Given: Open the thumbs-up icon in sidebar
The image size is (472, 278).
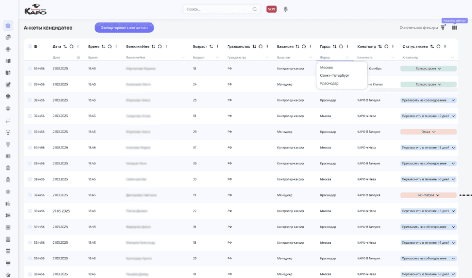Looking at the screenshot, I should click(x=8, y=204).
